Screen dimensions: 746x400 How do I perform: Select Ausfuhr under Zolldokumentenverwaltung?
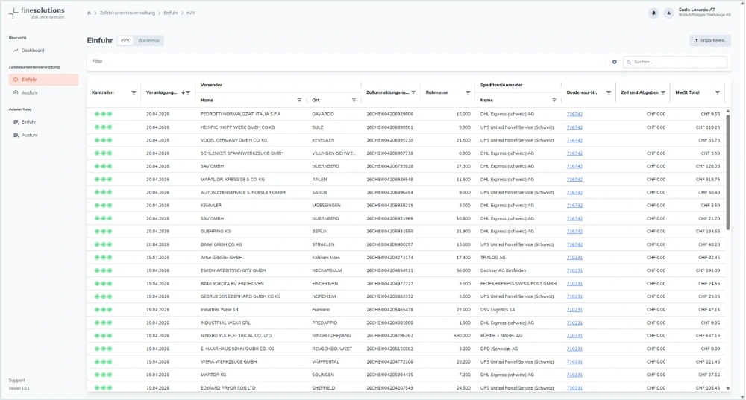click(30, 92)
